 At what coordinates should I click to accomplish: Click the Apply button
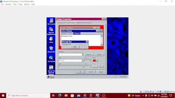pyautogui.click(x=101, y=72)
